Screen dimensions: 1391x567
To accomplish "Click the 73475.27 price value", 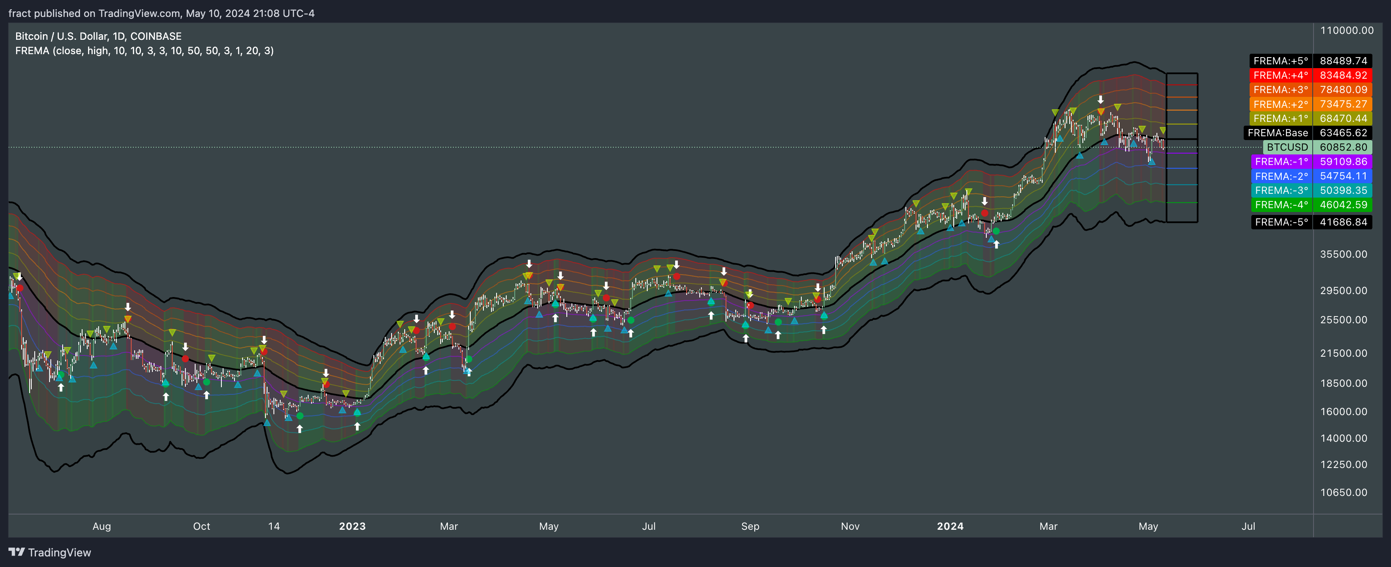I will [x=1343, y=104].
